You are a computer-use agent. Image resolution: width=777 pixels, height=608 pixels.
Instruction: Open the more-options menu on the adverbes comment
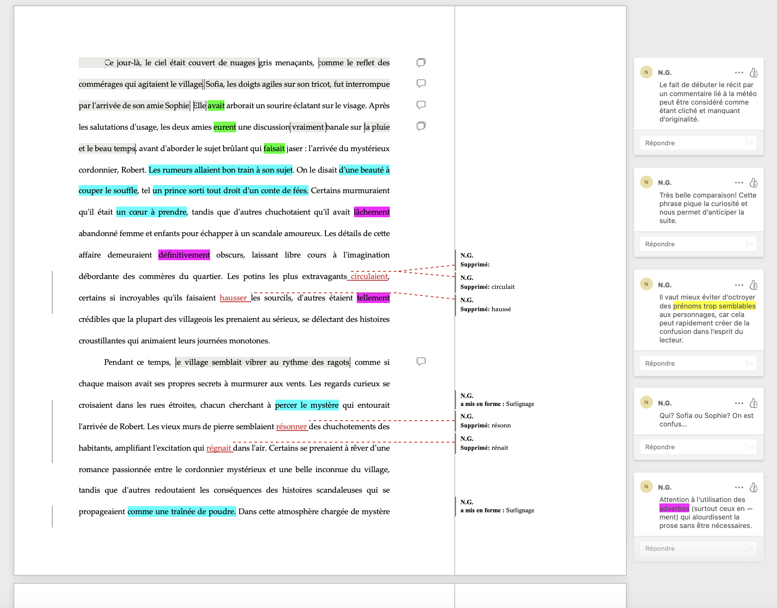coord(738,486)
